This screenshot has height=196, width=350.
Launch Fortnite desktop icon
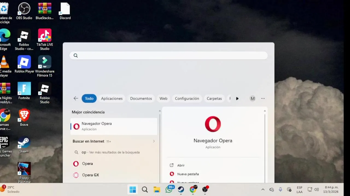tap(24, 91)
